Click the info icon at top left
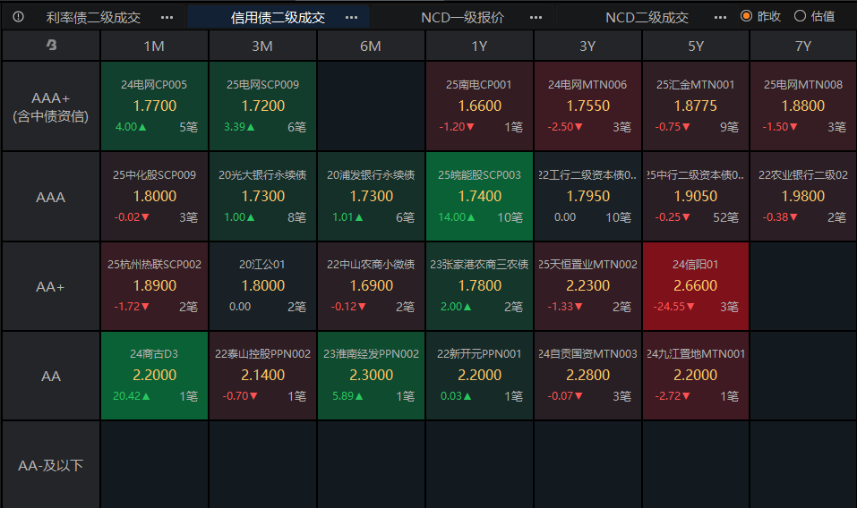The width and height of the screenshot is (857, 508). (x=18, y=17)
